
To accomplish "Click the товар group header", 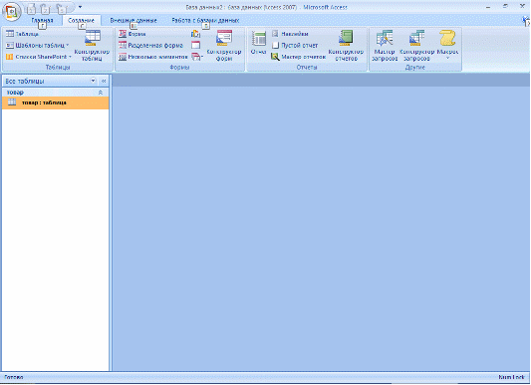I will coord(55,93).
